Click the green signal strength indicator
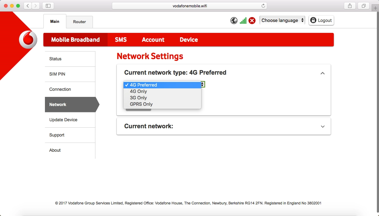The height and width of the screenshot is (216, 379). 243,20
